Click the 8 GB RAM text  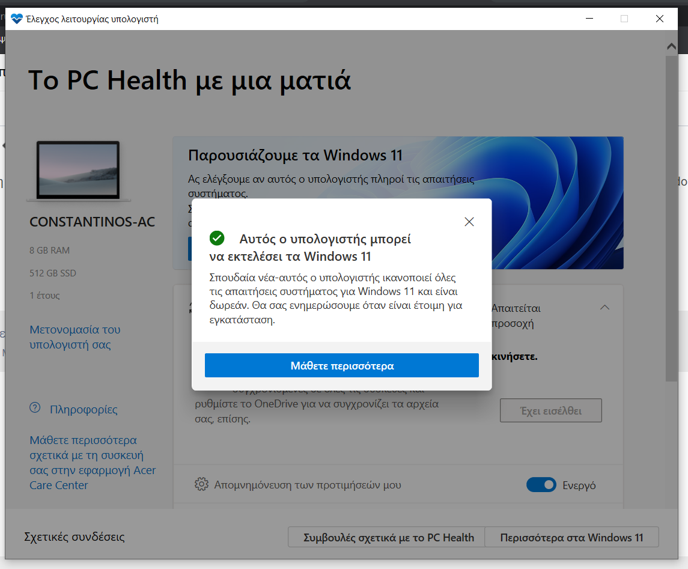click(x=50, y=251)
